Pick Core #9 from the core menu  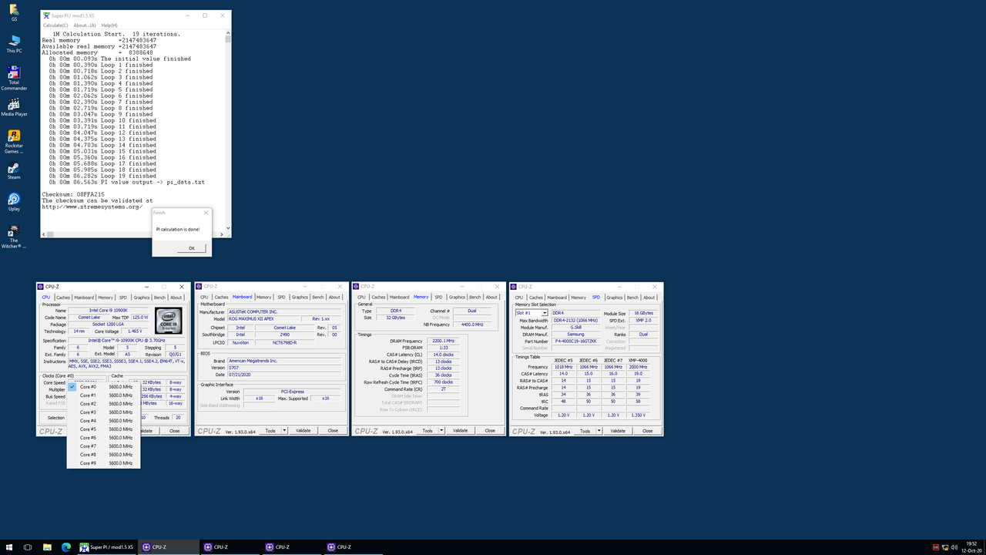tap(103, 463)
